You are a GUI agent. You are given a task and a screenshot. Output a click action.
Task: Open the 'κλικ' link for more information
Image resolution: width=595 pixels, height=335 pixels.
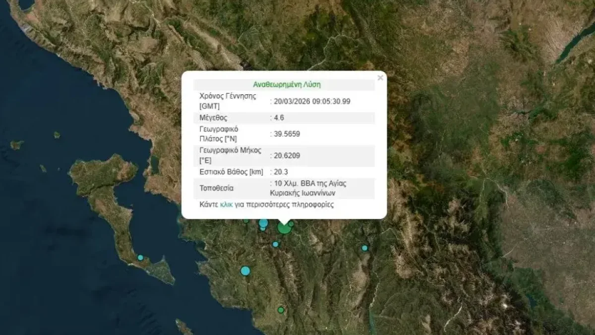click(226, 204)
